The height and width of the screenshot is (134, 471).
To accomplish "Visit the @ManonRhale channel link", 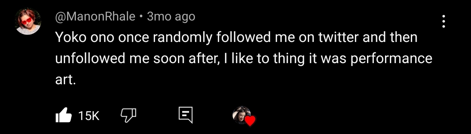I will (x=95, y=16).
